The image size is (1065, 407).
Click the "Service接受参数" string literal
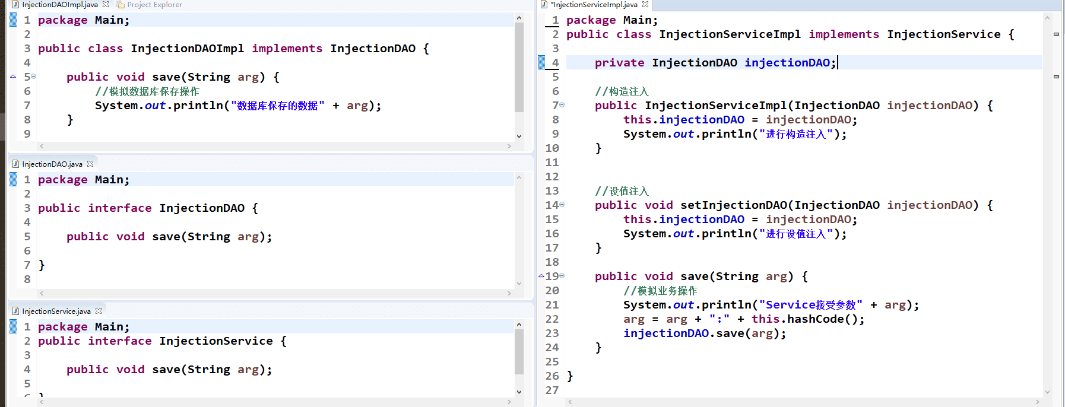pyautogui.click(x=811, y=304)
